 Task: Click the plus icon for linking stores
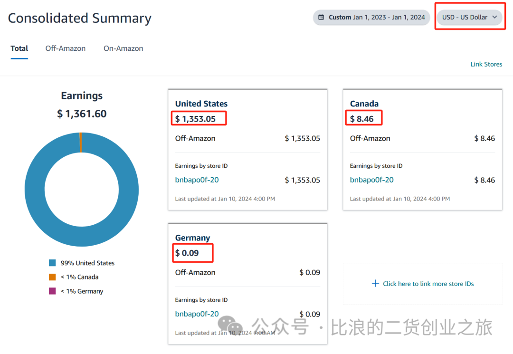pos(376,283)
